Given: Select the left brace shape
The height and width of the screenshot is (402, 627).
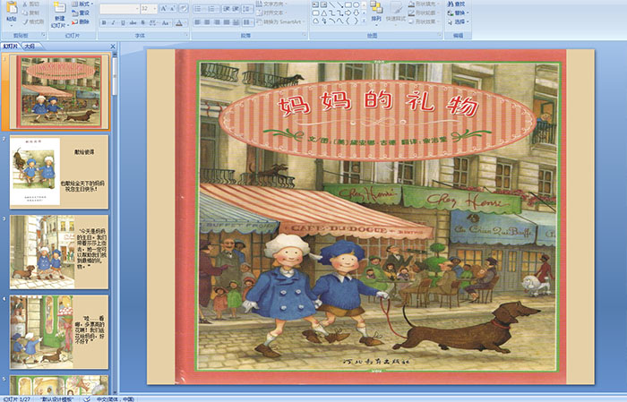Looking at the screenshot, I should 348,21.
